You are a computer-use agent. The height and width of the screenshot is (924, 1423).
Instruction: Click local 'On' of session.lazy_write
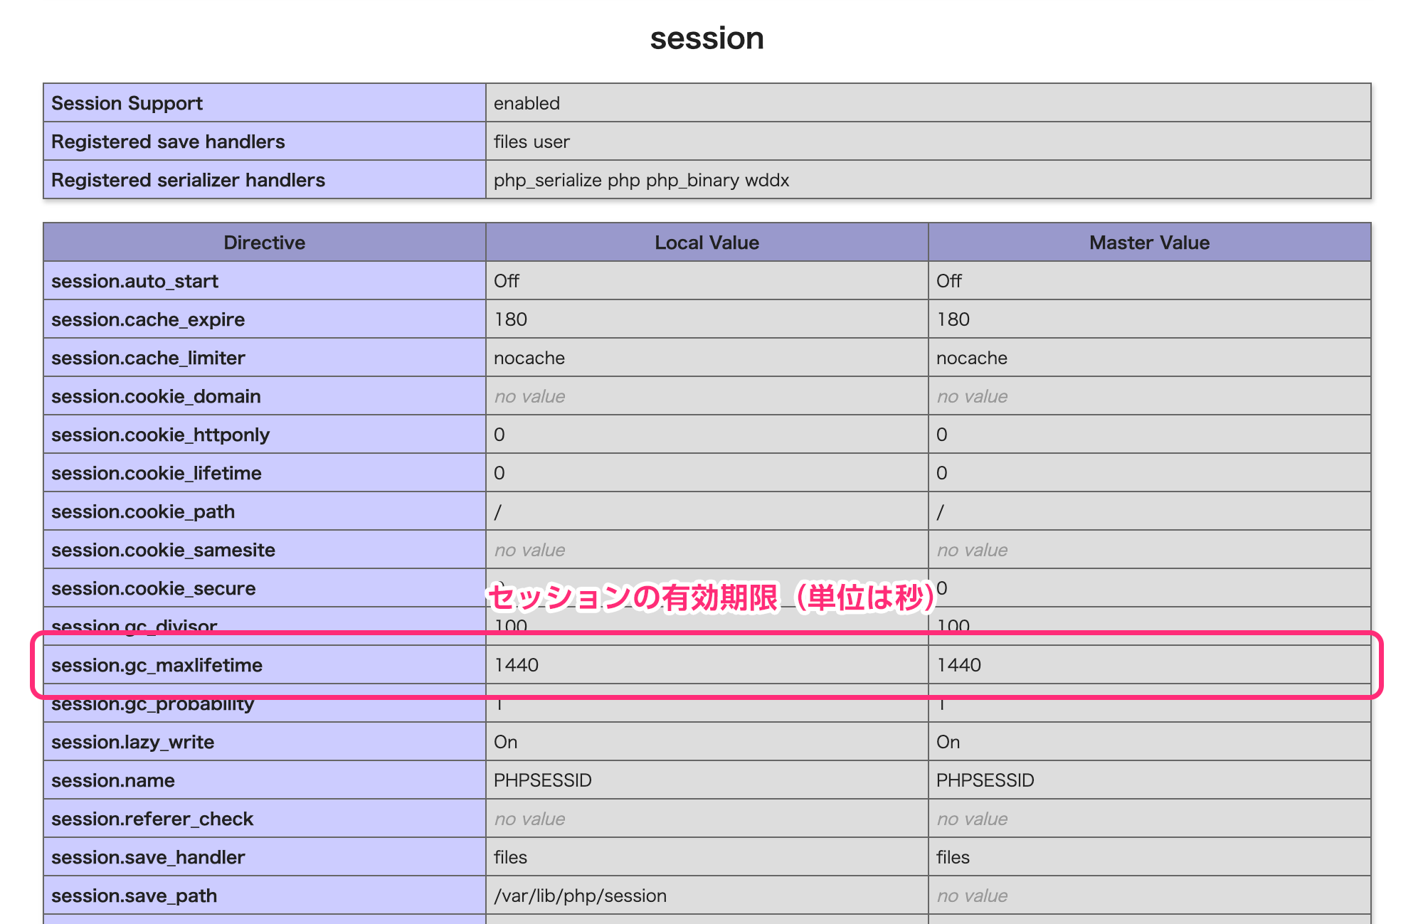pyautogui.click(x=506, y=742)
